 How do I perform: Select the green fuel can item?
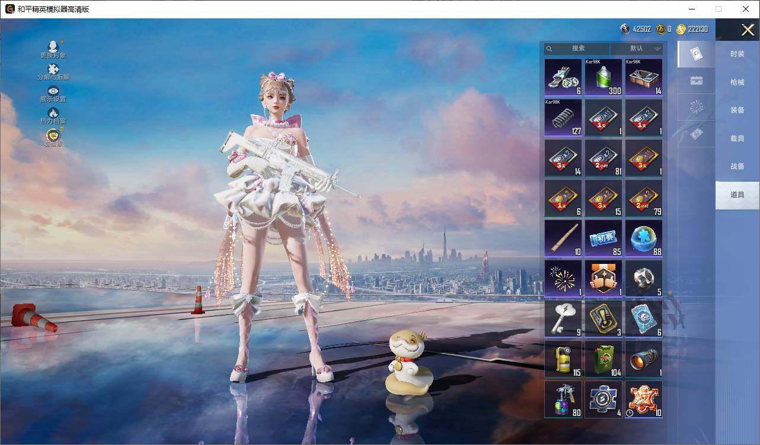pyautogui.click(x=603, y=359)
